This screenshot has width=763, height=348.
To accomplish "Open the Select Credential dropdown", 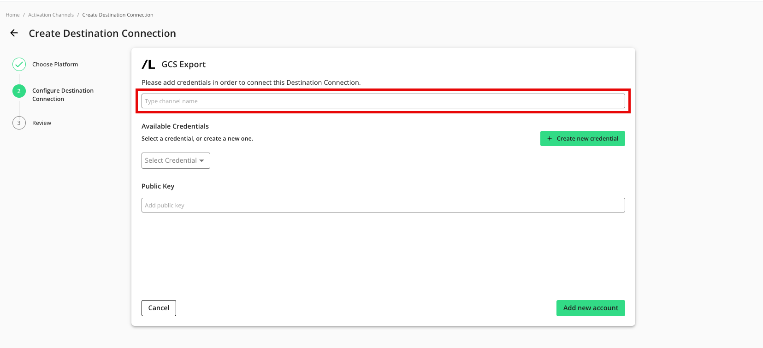I will [x=175, y=161].
